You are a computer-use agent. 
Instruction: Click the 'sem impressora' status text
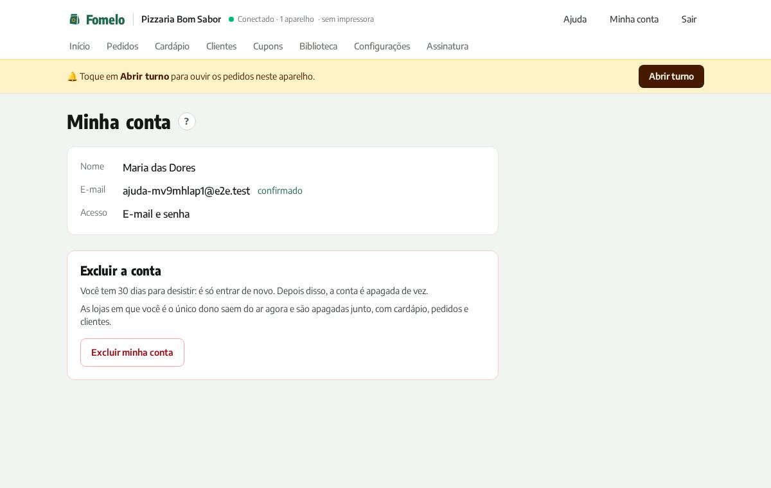tap(348, 19)
